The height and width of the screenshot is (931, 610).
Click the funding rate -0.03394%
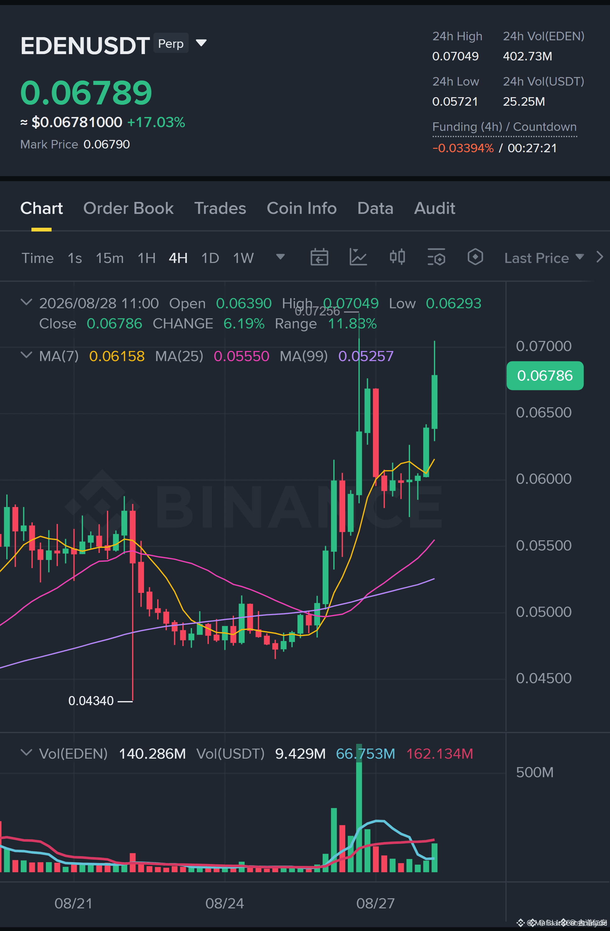pos(463,148)
